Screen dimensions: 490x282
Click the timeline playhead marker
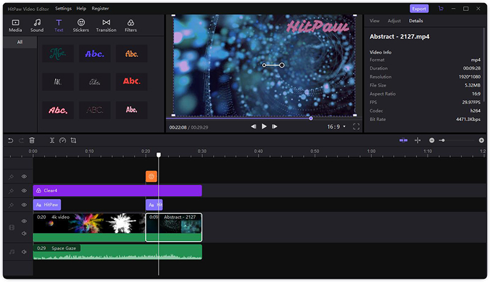point(159,155)
